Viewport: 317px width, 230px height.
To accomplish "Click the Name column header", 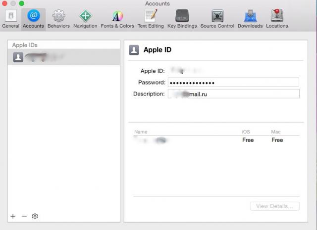I will 141,132.
